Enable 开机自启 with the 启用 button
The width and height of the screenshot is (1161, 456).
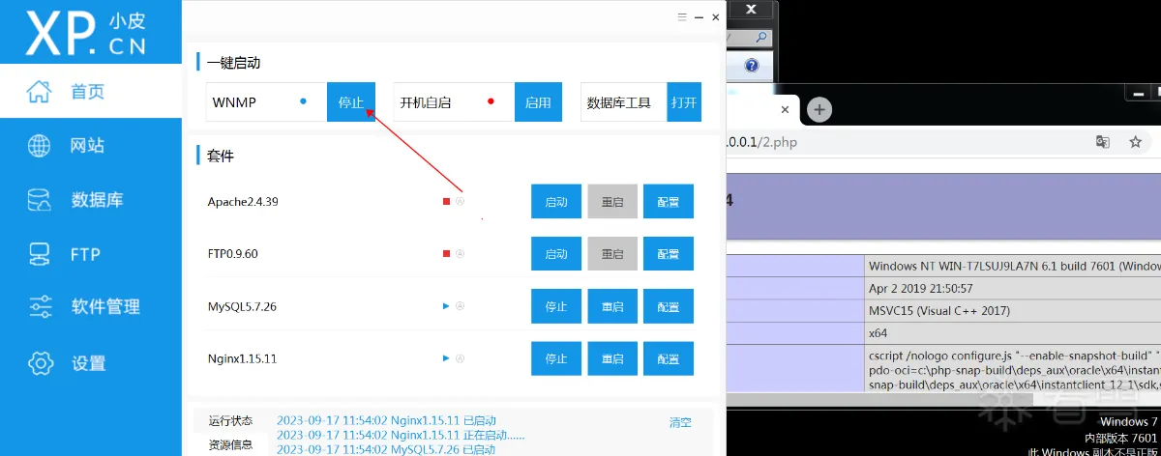tap(538, 102)
